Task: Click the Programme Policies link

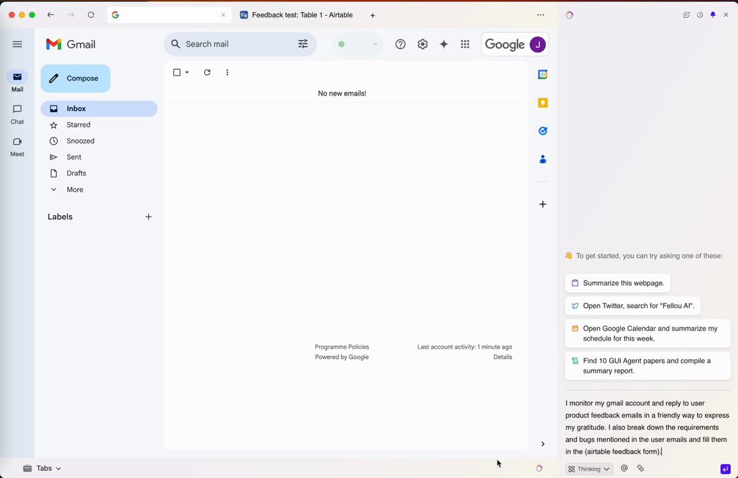Action: coord(342,347)
